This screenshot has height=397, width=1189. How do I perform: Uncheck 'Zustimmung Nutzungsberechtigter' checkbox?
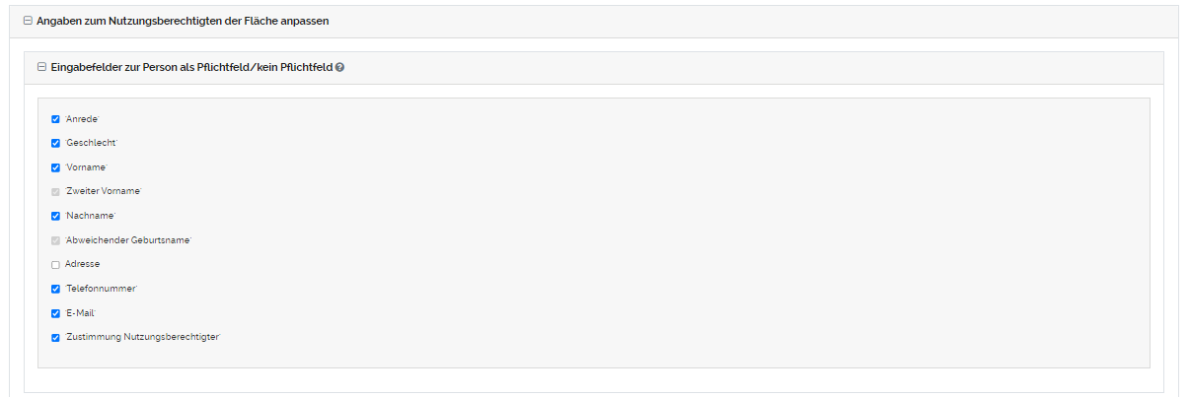tap(55, 337)
